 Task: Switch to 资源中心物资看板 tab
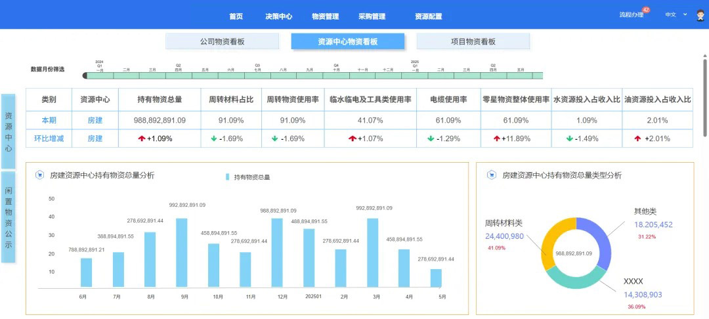(348, 41)
